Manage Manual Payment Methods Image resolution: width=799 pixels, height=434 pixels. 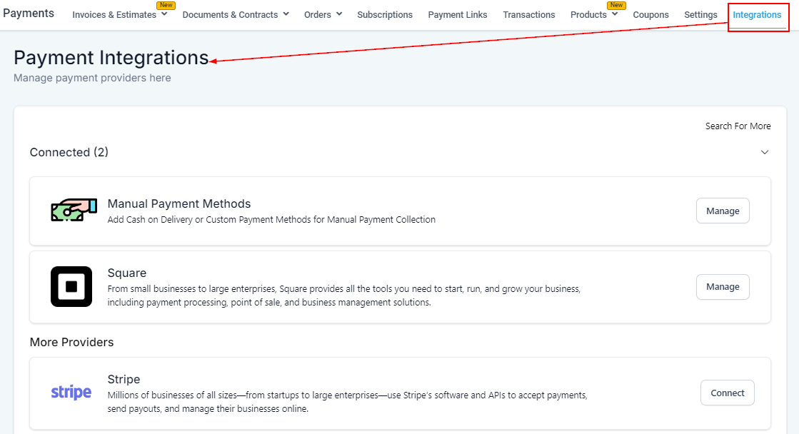[x=723, y=211]
